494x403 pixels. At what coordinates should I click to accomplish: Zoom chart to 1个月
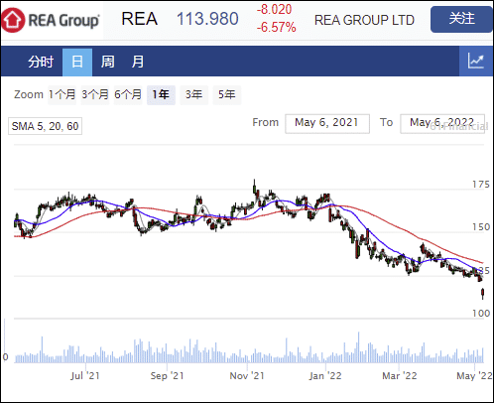click(62, 95)
